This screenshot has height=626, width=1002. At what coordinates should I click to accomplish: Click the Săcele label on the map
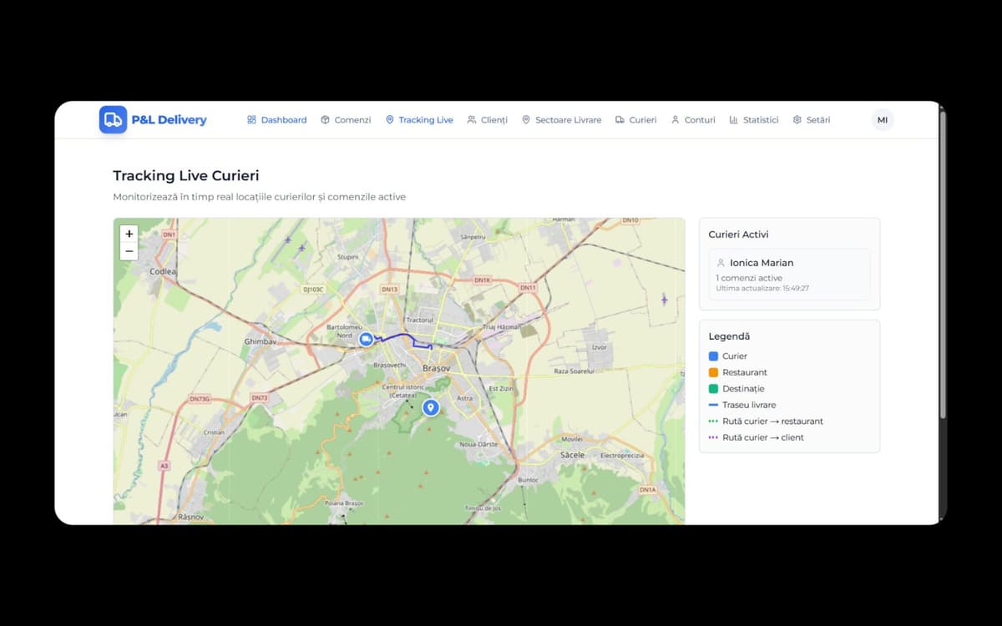coord(572,455)
